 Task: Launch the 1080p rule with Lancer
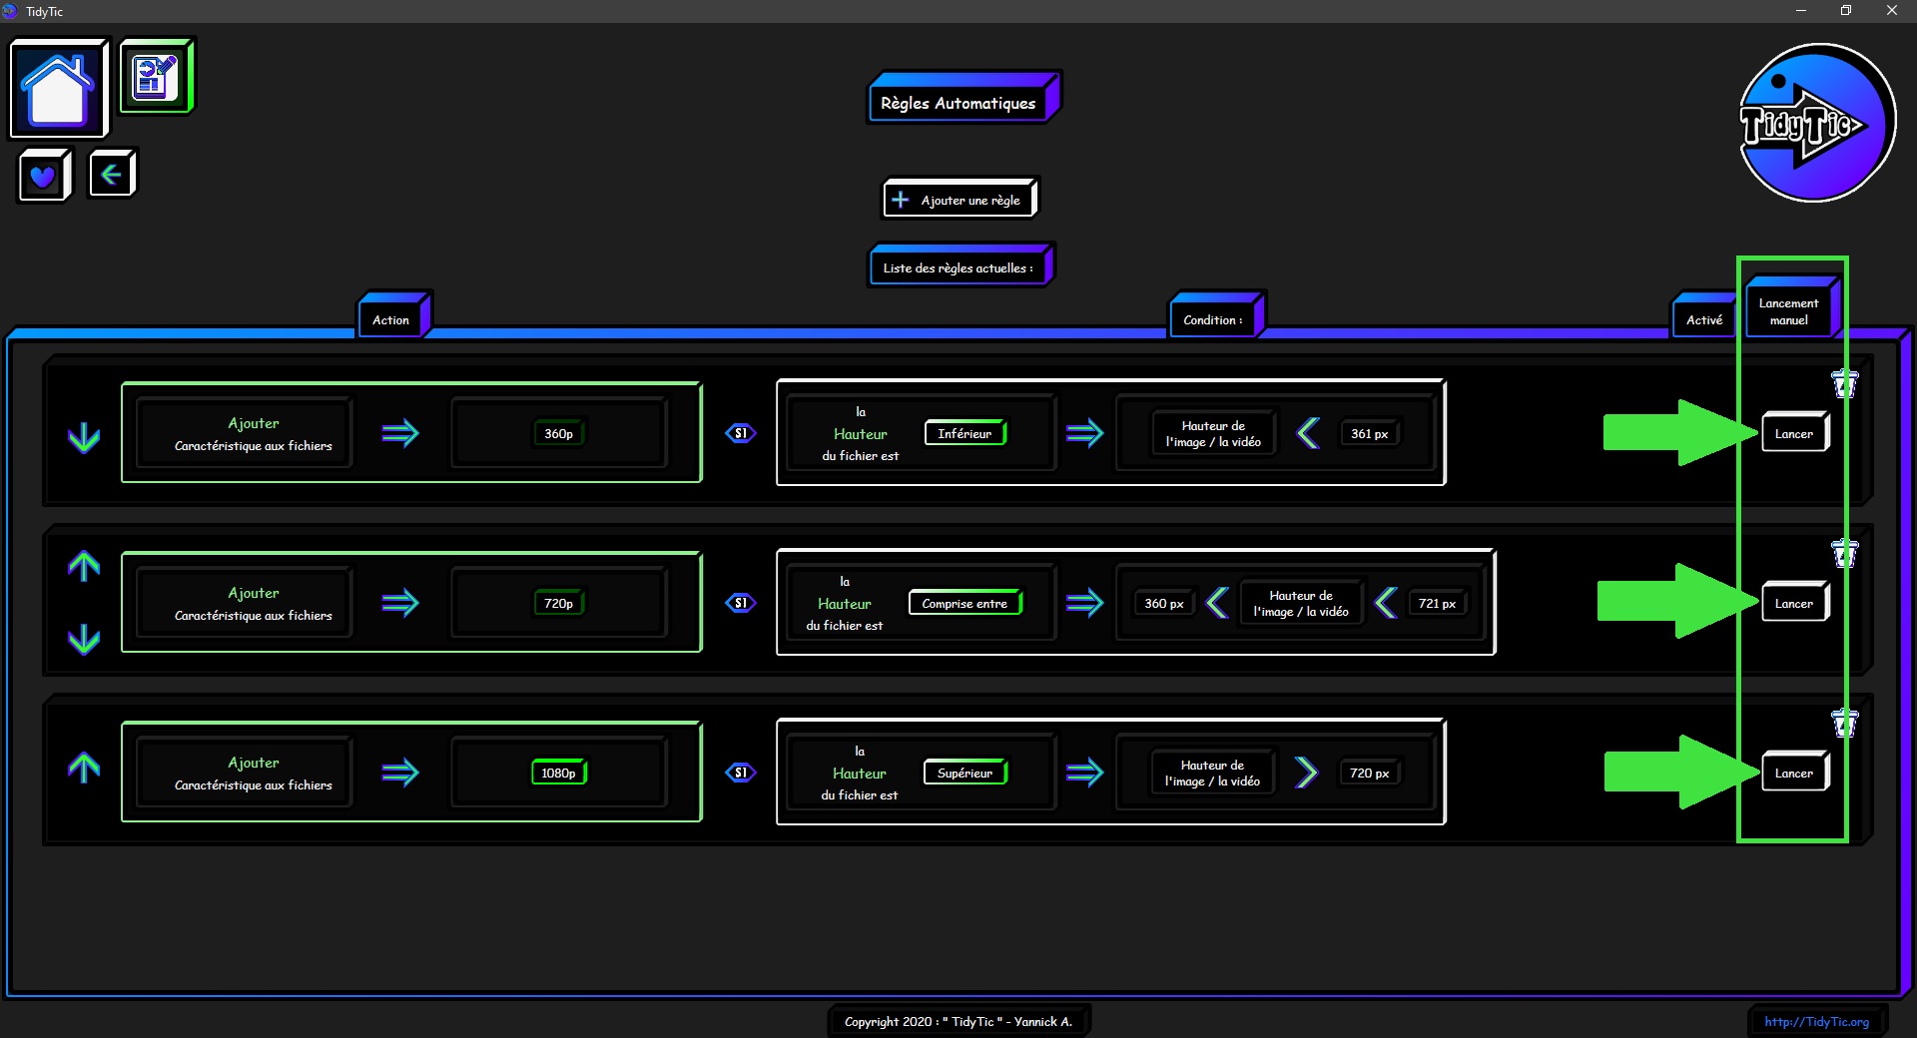click(1793, 773)
